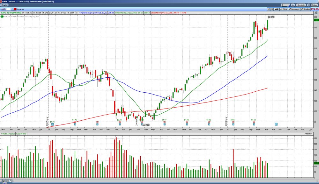Click the SimpleMovingAvg (CLOSE, 20, 0) study label
The width and height of the screenshot is (319, 184).
129,13
